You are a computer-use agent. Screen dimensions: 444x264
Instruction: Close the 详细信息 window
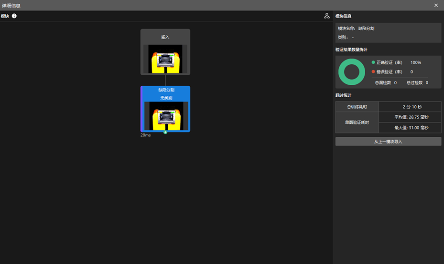pos(436,5)
